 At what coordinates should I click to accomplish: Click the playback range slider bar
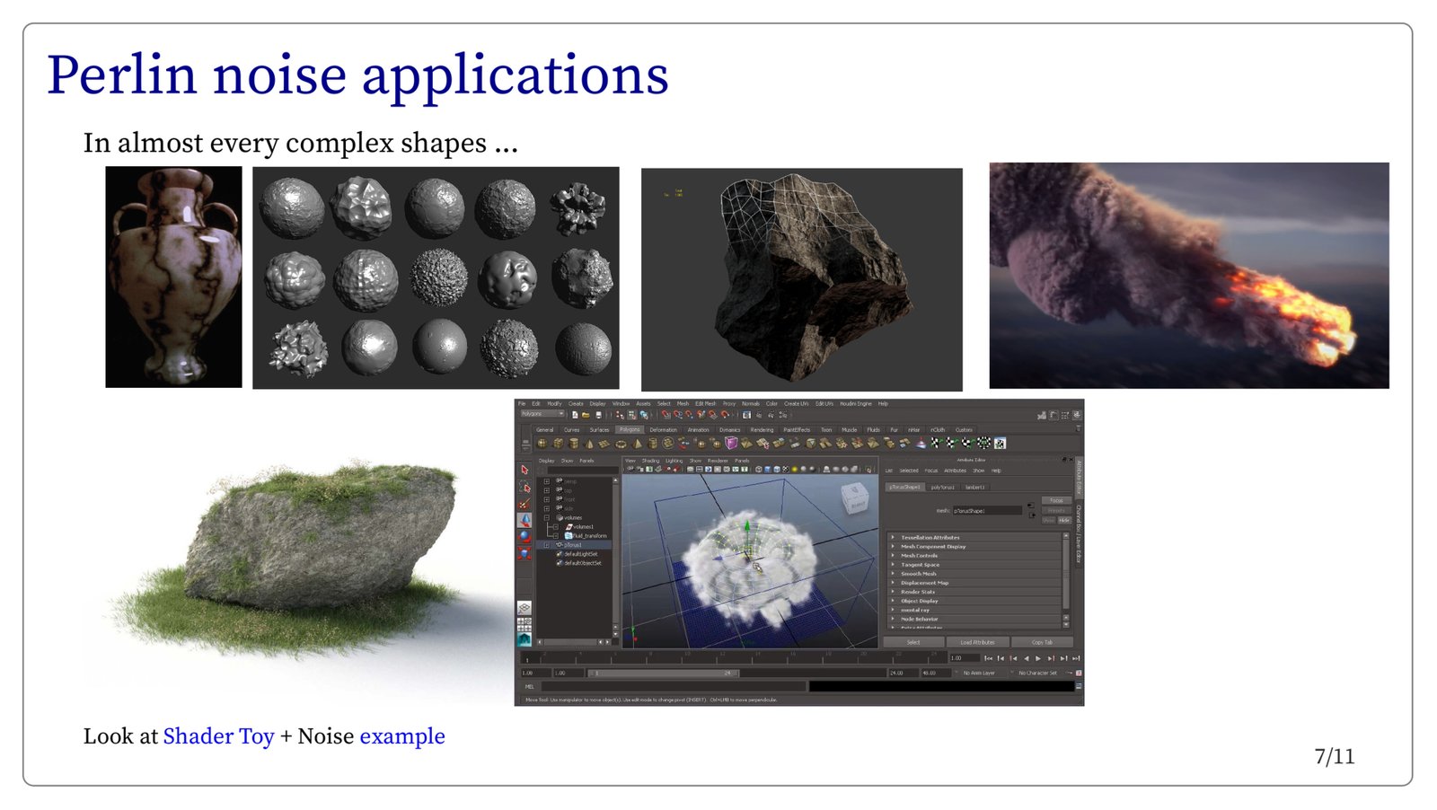pos(665,673)
